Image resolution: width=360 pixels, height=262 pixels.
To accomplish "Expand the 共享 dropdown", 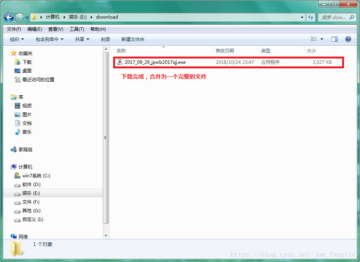I will [82, 39].
